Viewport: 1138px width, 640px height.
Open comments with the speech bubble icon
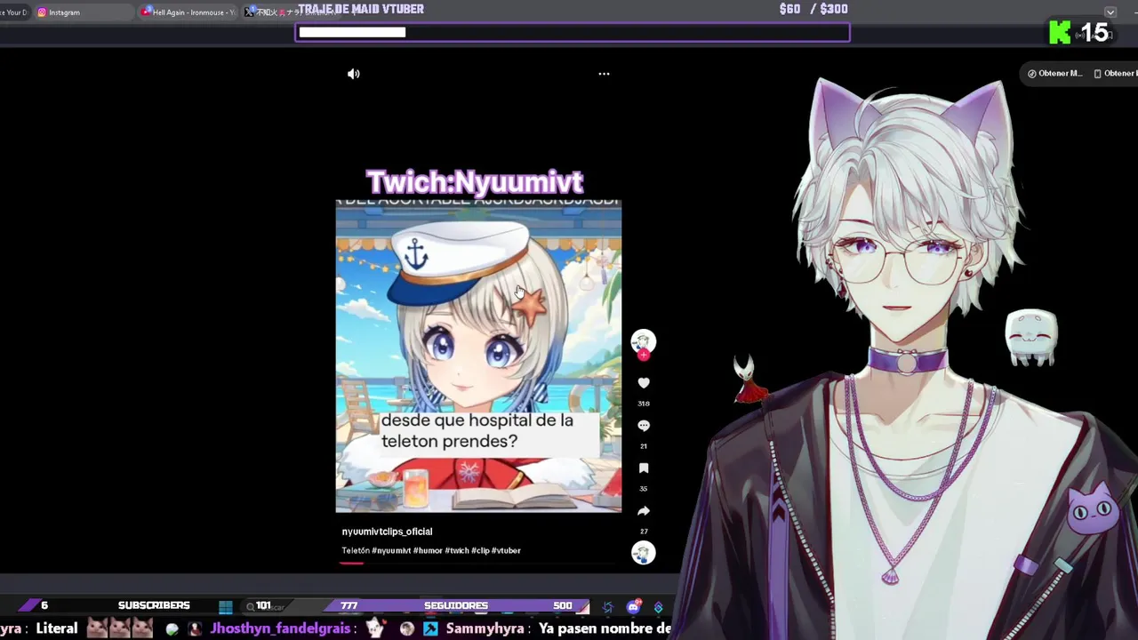pyautogui.click(x=644, y=426)
